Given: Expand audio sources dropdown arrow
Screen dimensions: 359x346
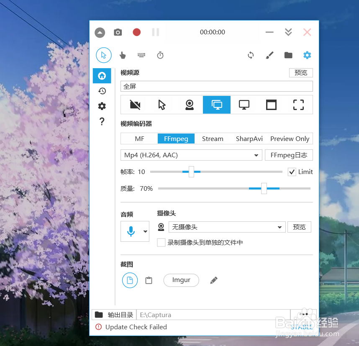Looking at the screenshot, I should (x=145, y=231).
